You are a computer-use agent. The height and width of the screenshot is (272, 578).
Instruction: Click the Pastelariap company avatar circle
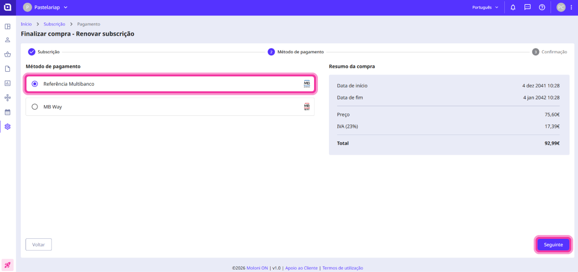27,7
